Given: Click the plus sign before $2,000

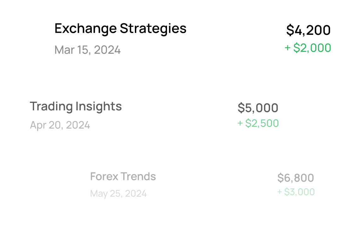Looking at the screenshot, I should pyautogui.click(x=287, y=48).
